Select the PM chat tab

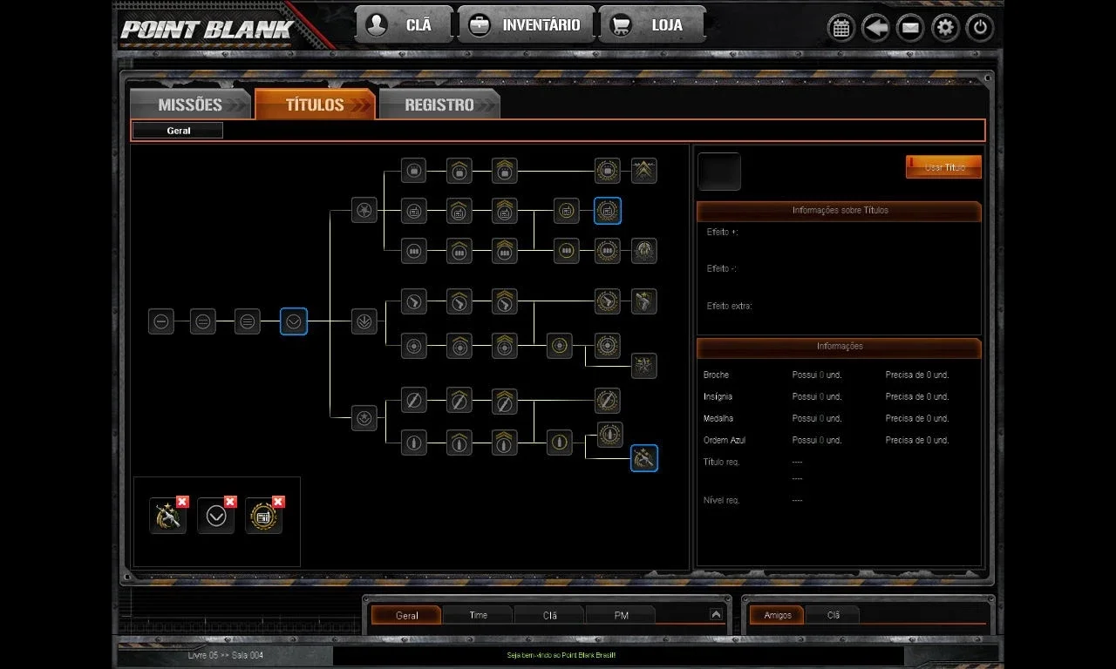pos(621,615)
